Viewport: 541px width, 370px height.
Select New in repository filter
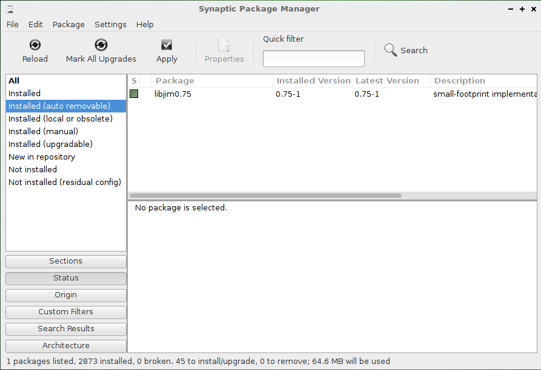click(x=66, y=157)
